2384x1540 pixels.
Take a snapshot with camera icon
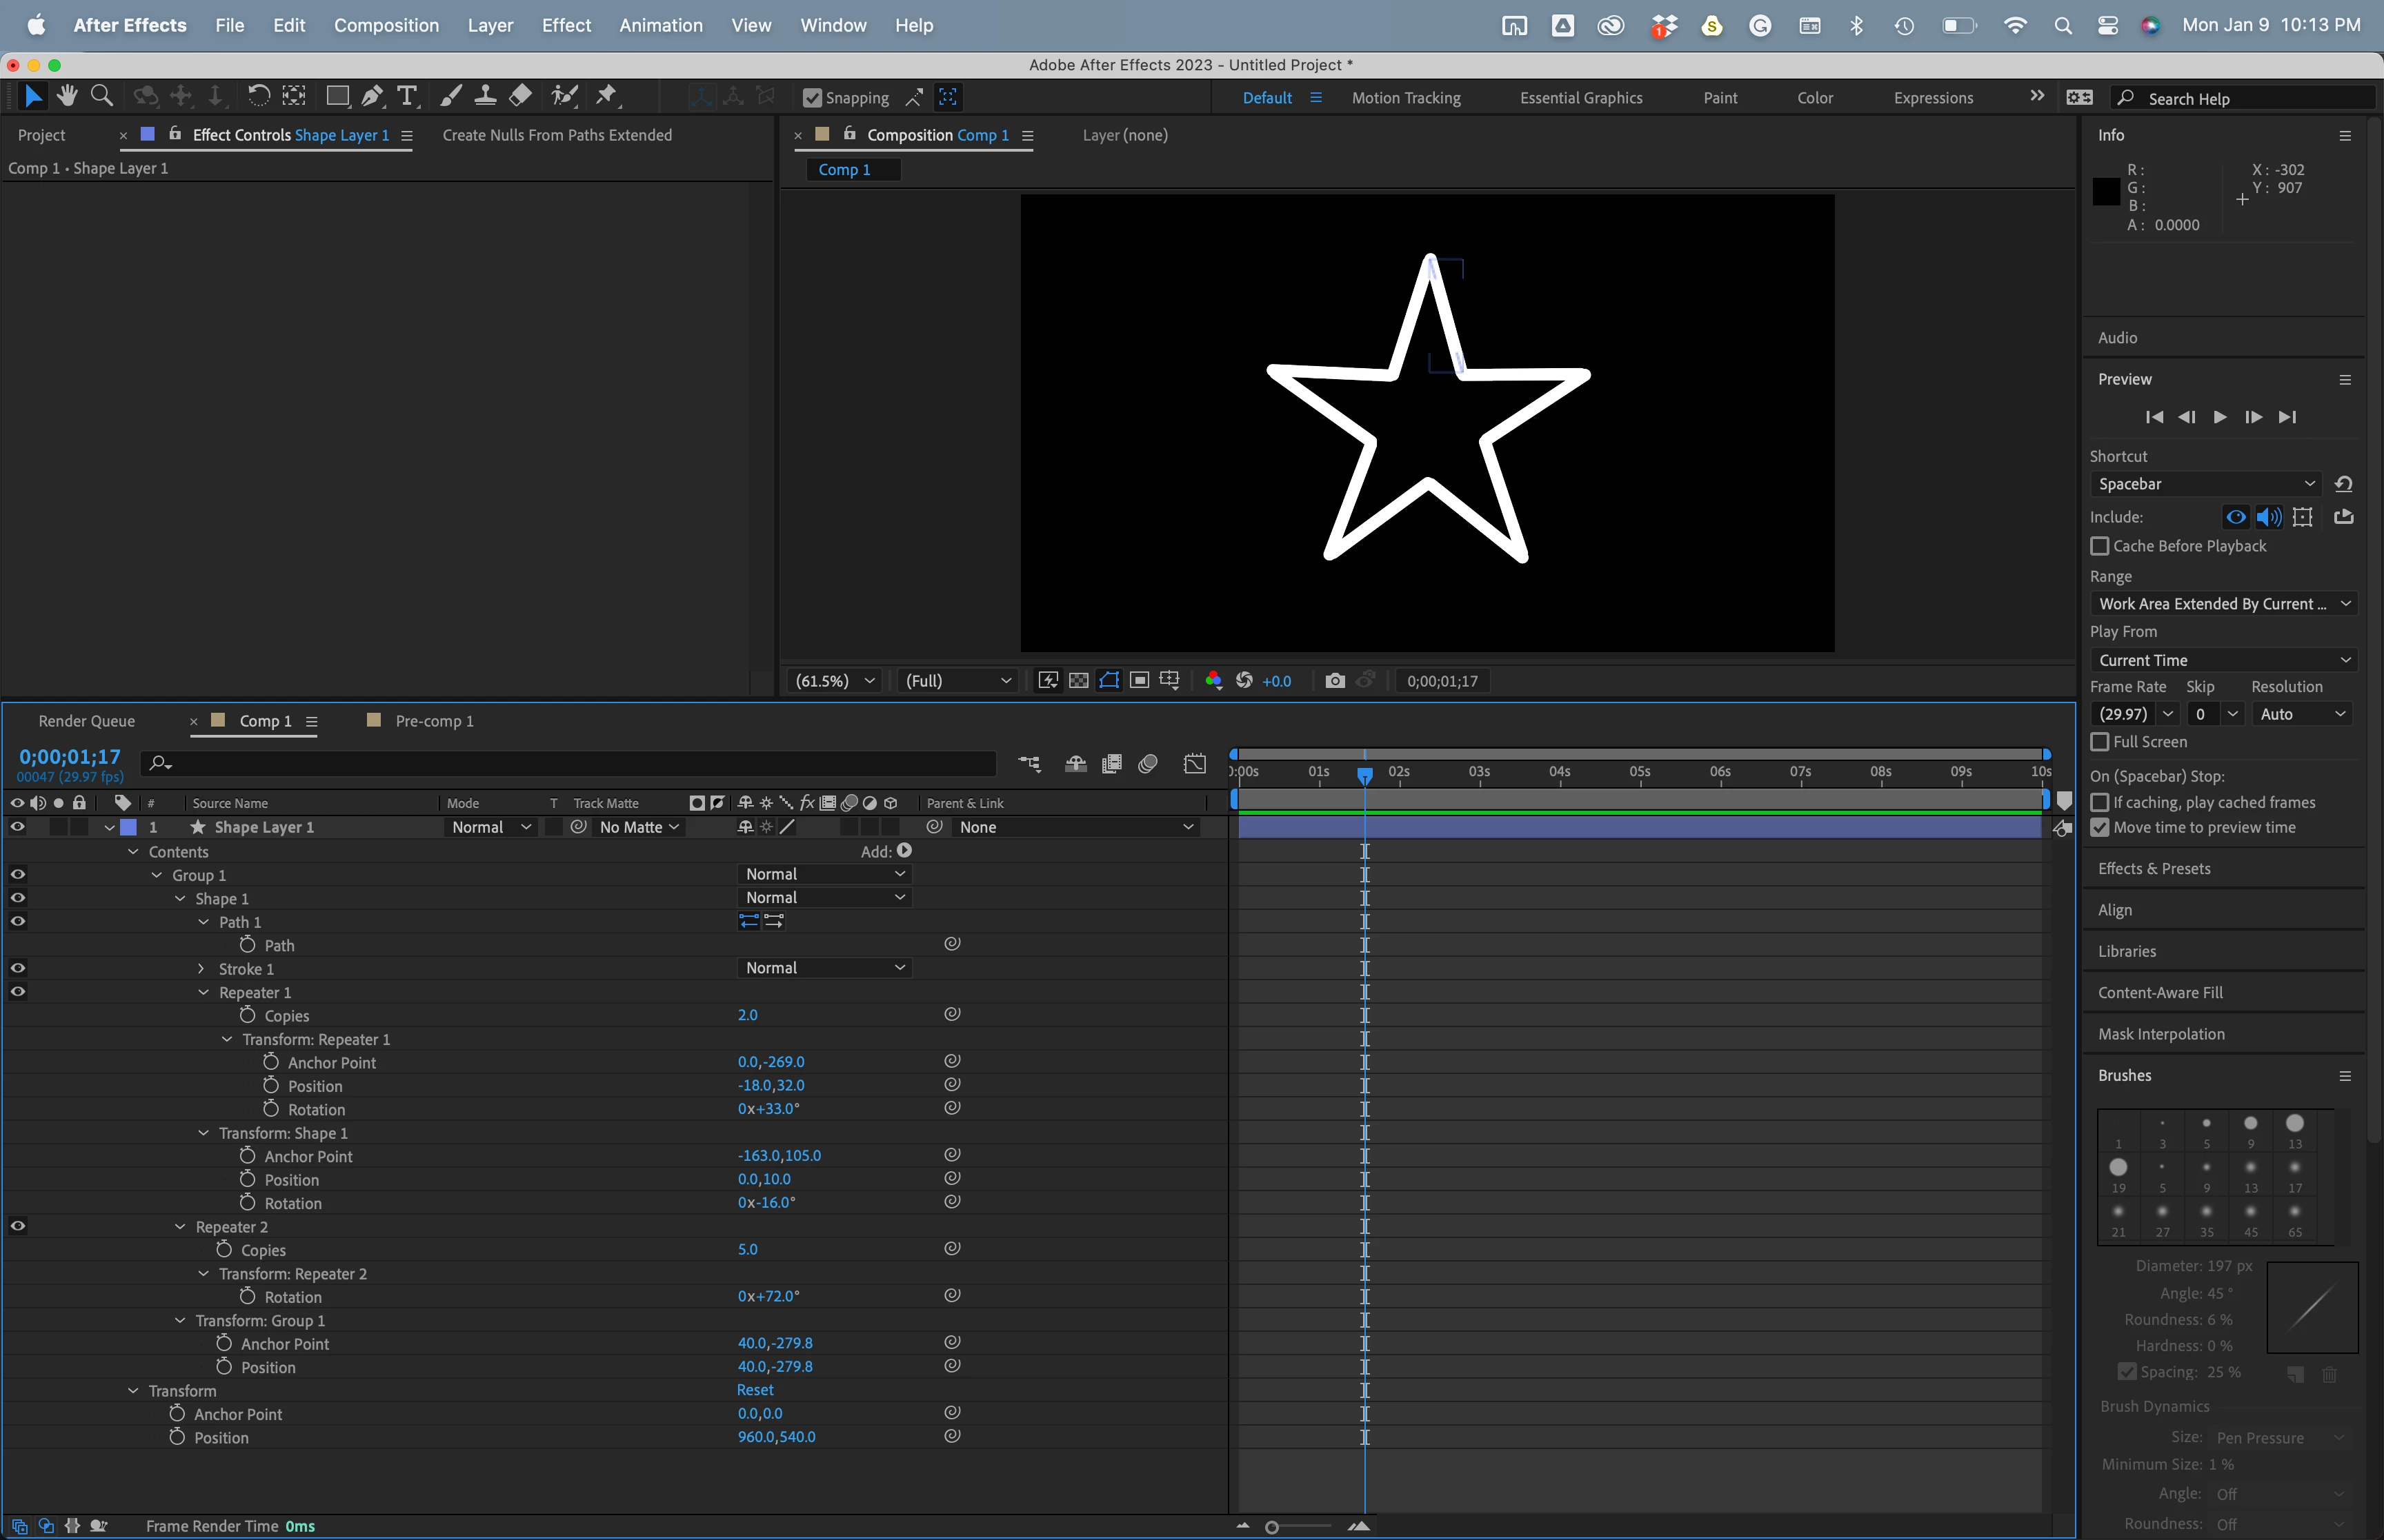pos(1333,681)
